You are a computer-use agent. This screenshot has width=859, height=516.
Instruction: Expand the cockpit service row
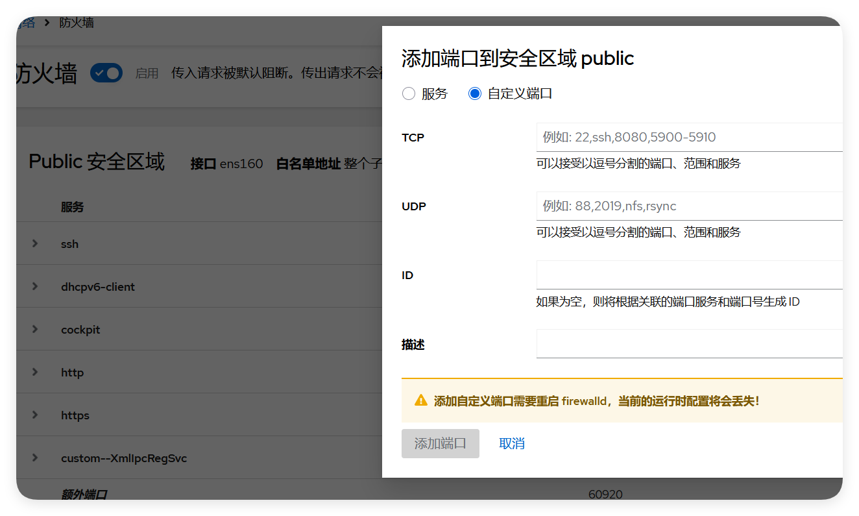click(35, 329)
